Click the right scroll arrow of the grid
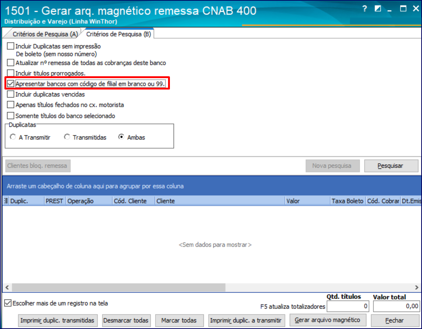The height and width of the screenshot is (329, 422). point(416,287)
